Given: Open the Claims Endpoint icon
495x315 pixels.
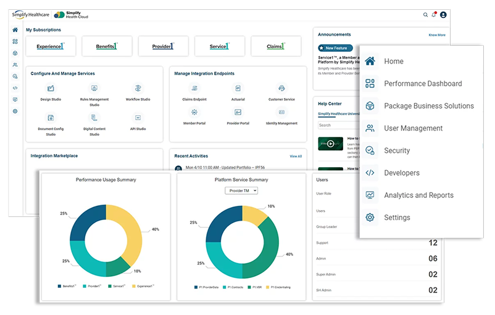Looking at the screenshot, I should coord(194,89).
